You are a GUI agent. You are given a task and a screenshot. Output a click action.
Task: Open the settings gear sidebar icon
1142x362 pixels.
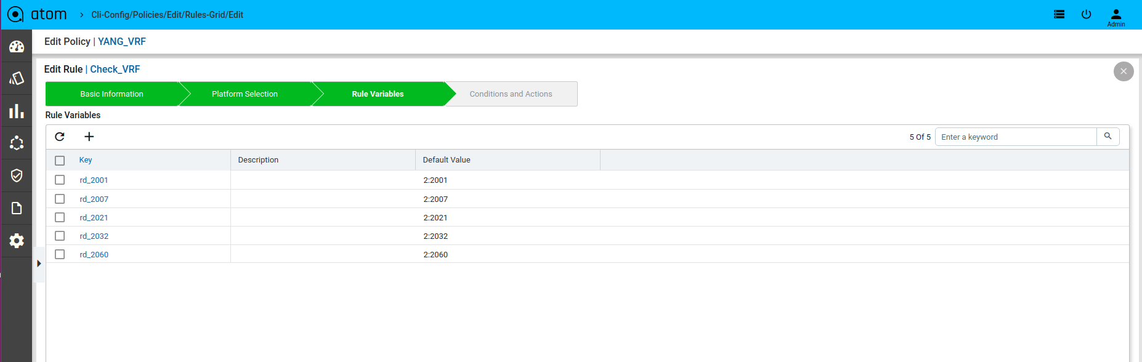(x=17, y=241)
